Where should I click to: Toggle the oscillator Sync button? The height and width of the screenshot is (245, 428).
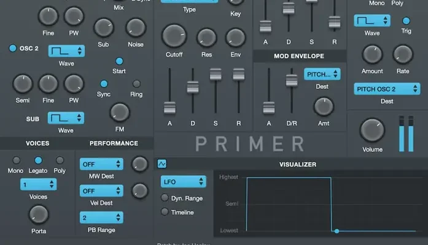click(104, 84)
